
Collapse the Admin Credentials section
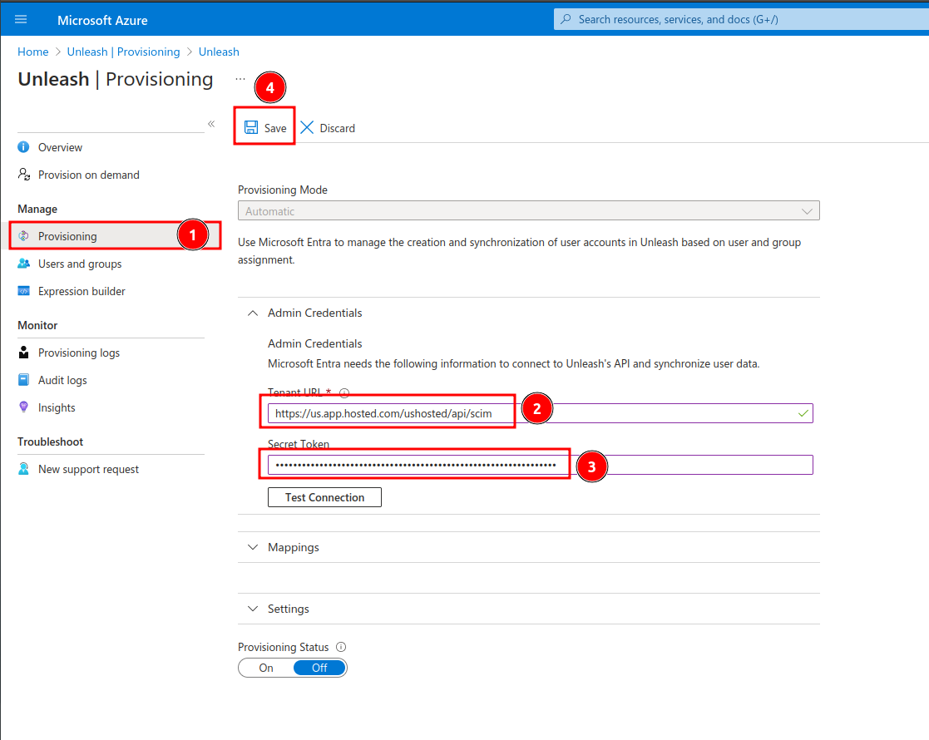(x=253, y=313)
